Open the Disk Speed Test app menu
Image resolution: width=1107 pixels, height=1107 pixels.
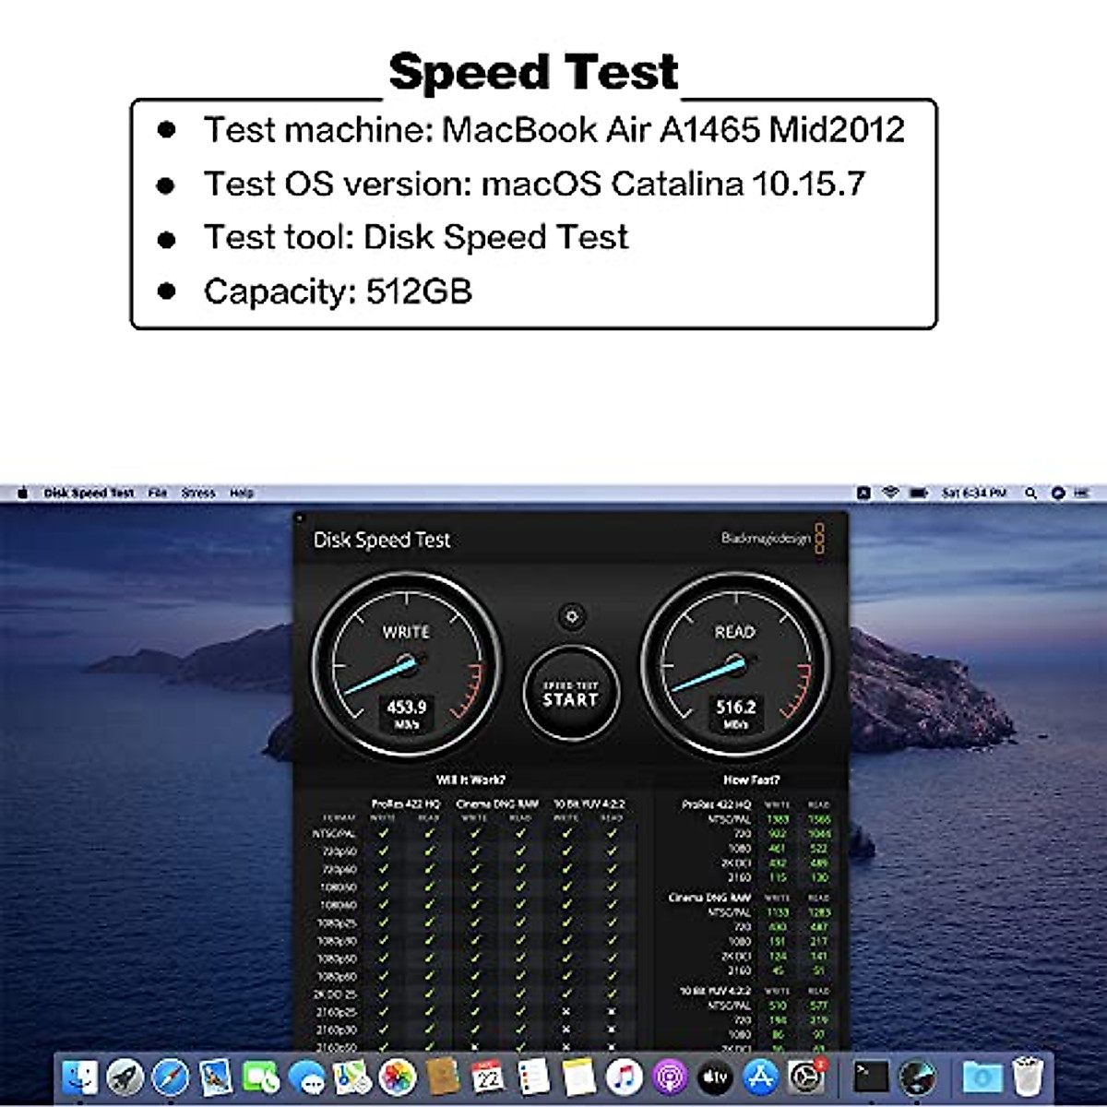pyautogui.click(x=89, y=494)
